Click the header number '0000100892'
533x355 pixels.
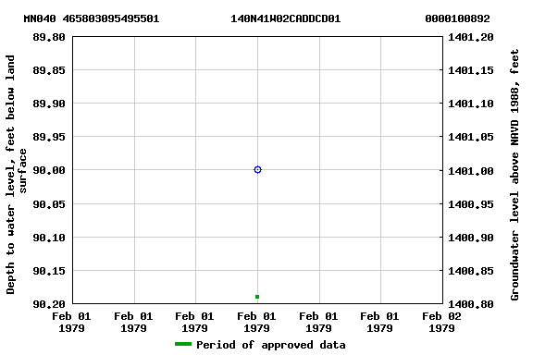tap(457, 18)
